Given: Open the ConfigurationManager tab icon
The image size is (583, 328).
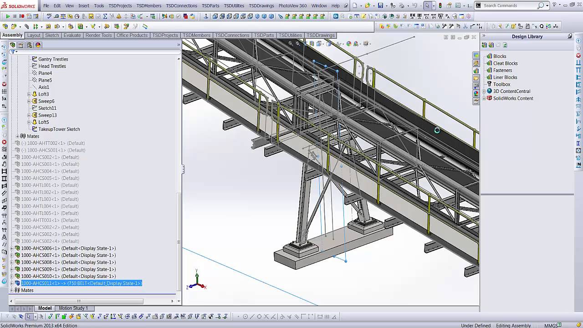Looking at the screenshot, I should [x=30, y=45].
